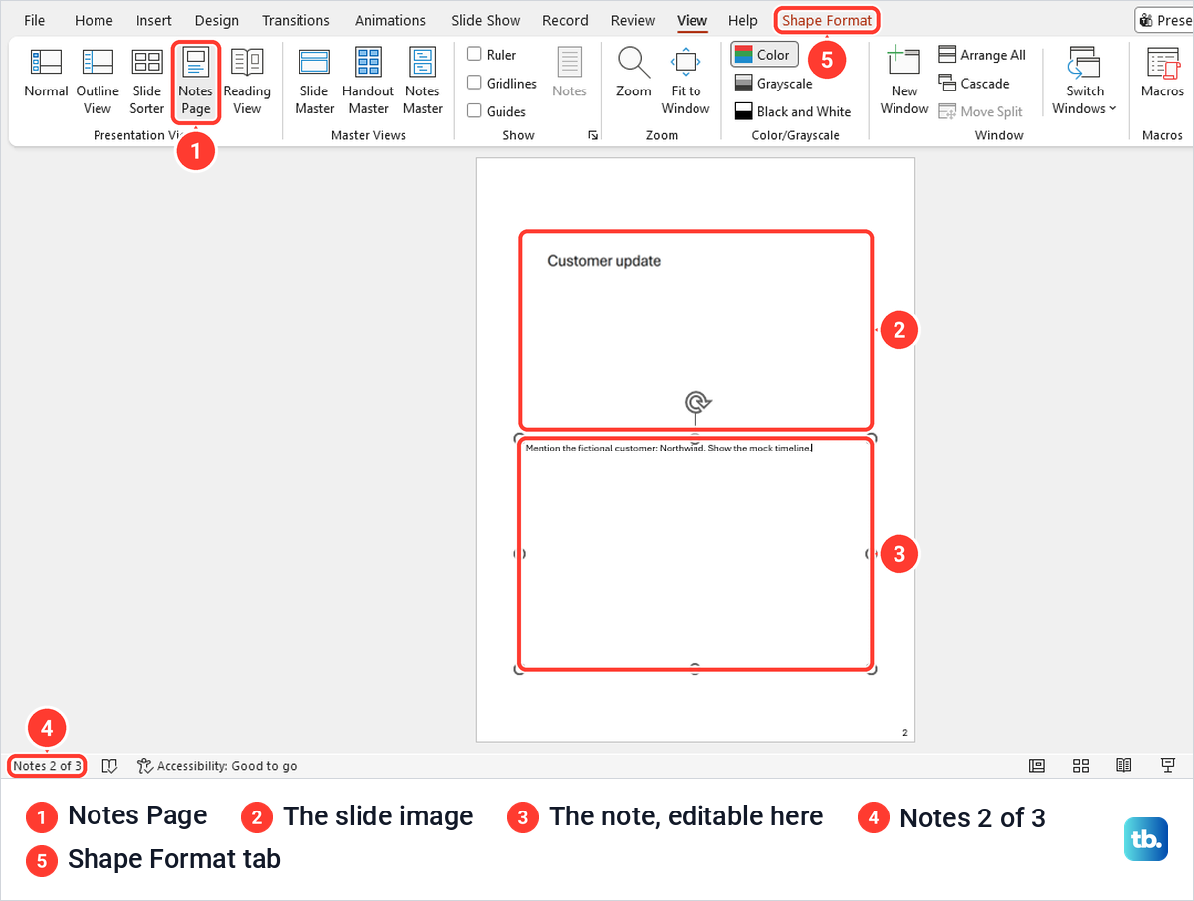
Task: Select the Notes Page view button
Action: point(195,81)
